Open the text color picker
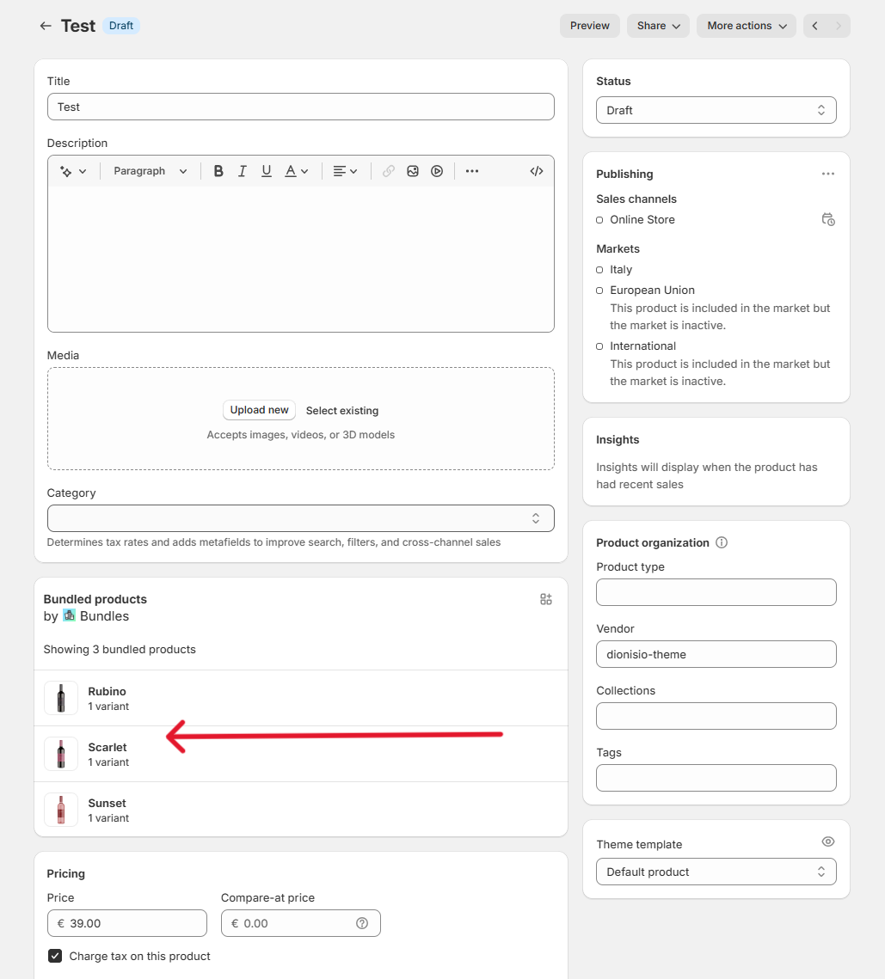Image resolution: width=885 pixels, height=979 pixels. [297, 171]
